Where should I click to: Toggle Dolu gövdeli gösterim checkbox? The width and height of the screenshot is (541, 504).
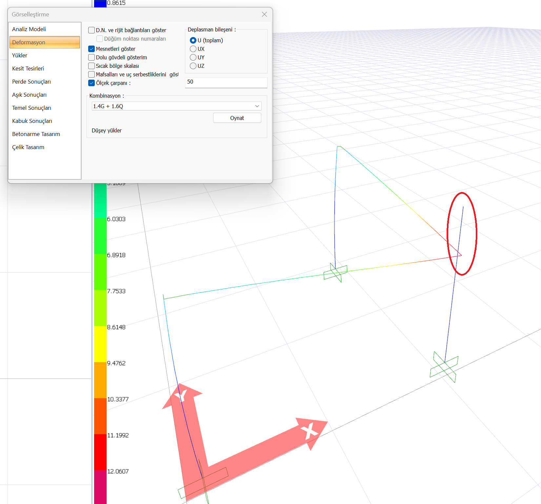tap(92, 57)
